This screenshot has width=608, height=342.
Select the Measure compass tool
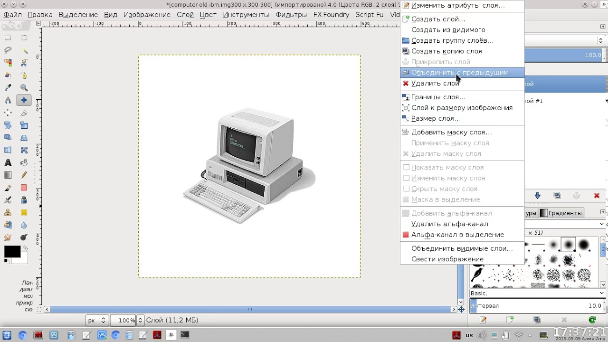8,100
